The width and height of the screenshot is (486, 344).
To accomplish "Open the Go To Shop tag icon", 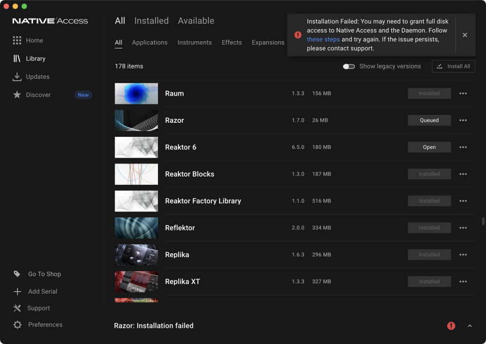I will pos(17,274).
